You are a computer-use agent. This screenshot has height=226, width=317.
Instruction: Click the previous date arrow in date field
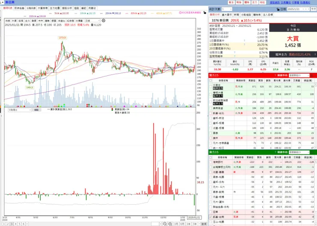tap(306, 9)
